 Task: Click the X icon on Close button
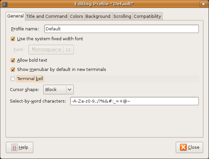[183, 147]
